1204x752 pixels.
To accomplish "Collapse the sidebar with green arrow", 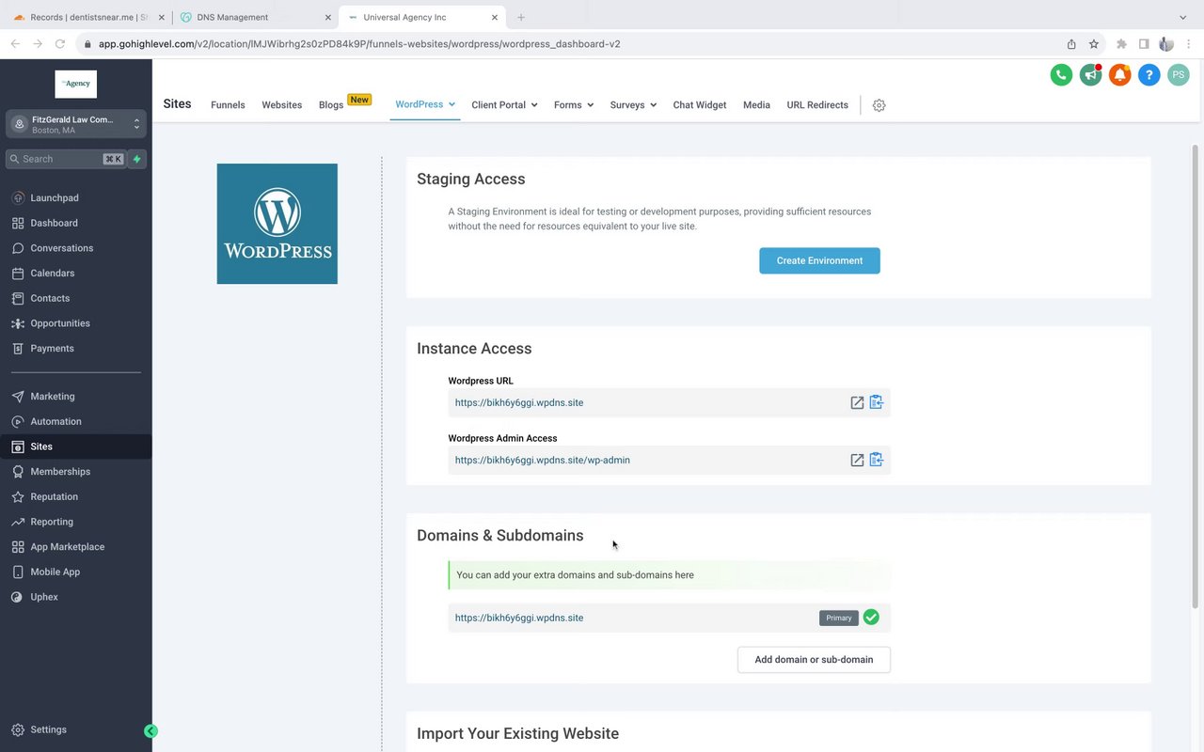I will coord(150,730).
